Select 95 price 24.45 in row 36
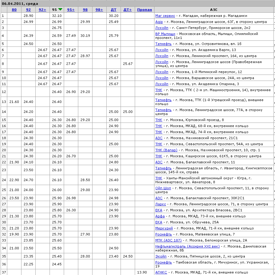275x275 pixels. click(57, 264)
